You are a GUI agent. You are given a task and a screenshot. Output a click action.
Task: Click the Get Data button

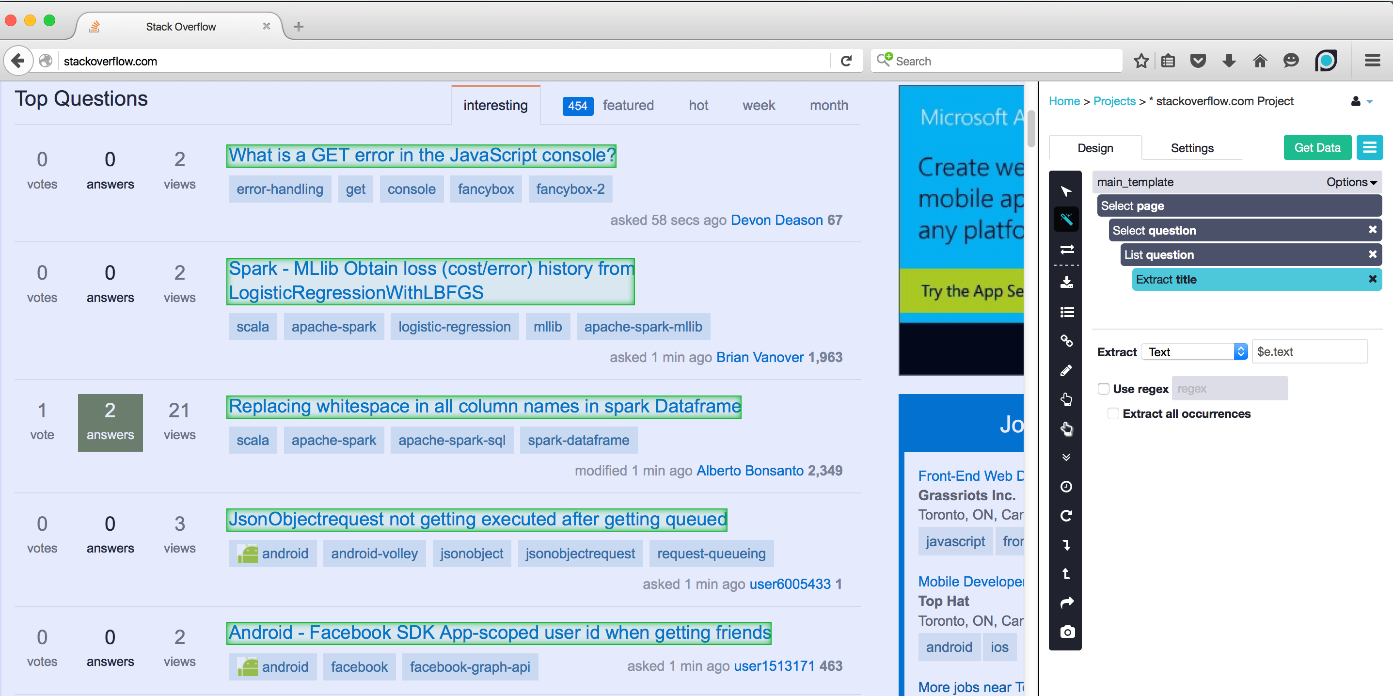tap(1317, 147)
